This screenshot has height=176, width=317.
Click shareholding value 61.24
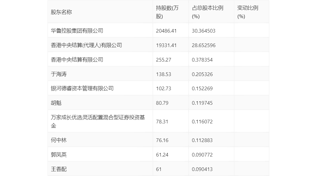pos(162,155)
